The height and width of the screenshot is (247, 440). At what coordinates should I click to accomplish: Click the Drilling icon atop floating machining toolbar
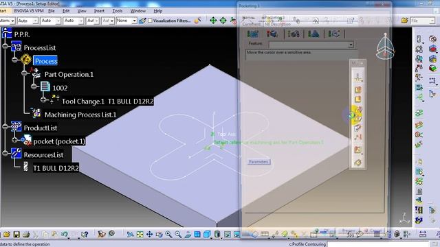pyautogui.click(x=357, y=77)
